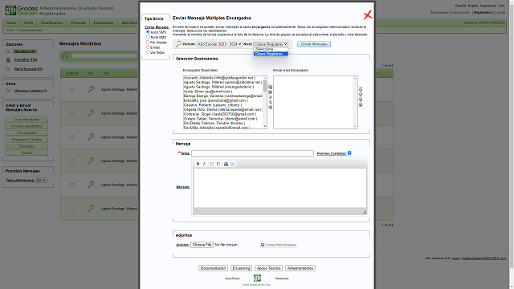Click inside the Mensaje editor body
This screenshot has width=514, height=289.
click(280, 188)
